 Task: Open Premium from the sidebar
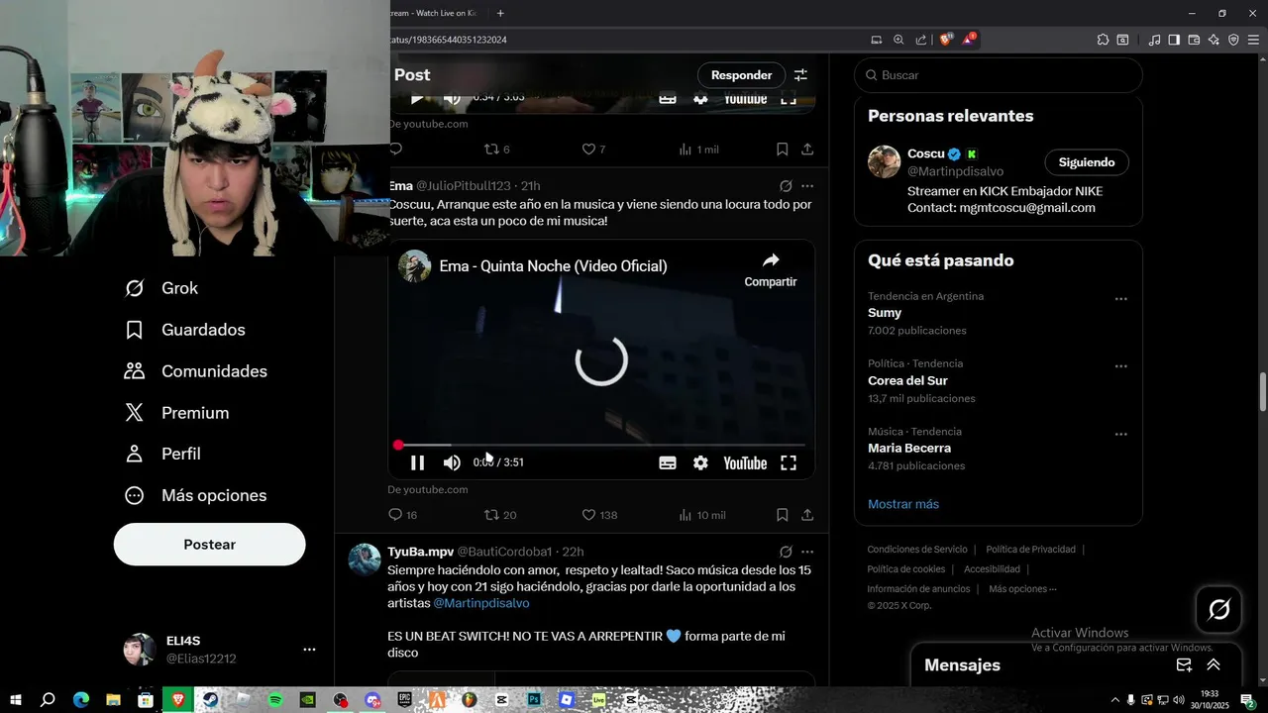coord(176,413)
